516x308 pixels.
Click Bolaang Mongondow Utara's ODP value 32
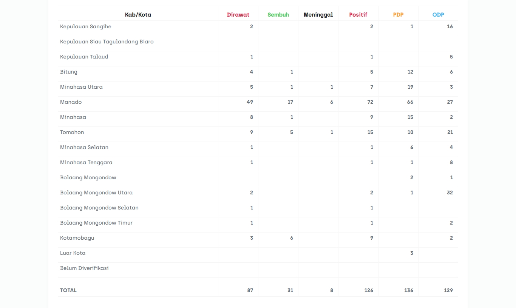(x=450, y=192)
